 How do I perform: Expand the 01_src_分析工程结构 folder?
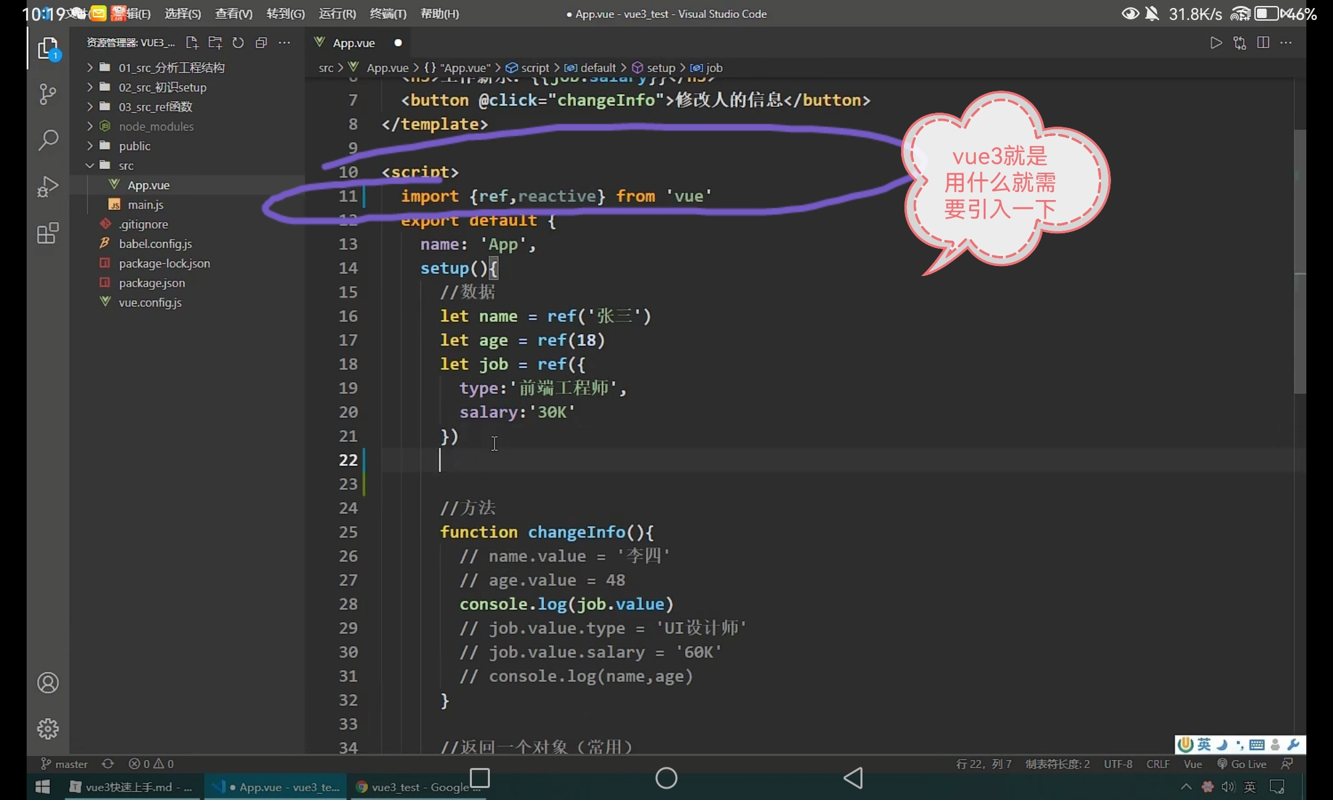(x=171, y=67)
